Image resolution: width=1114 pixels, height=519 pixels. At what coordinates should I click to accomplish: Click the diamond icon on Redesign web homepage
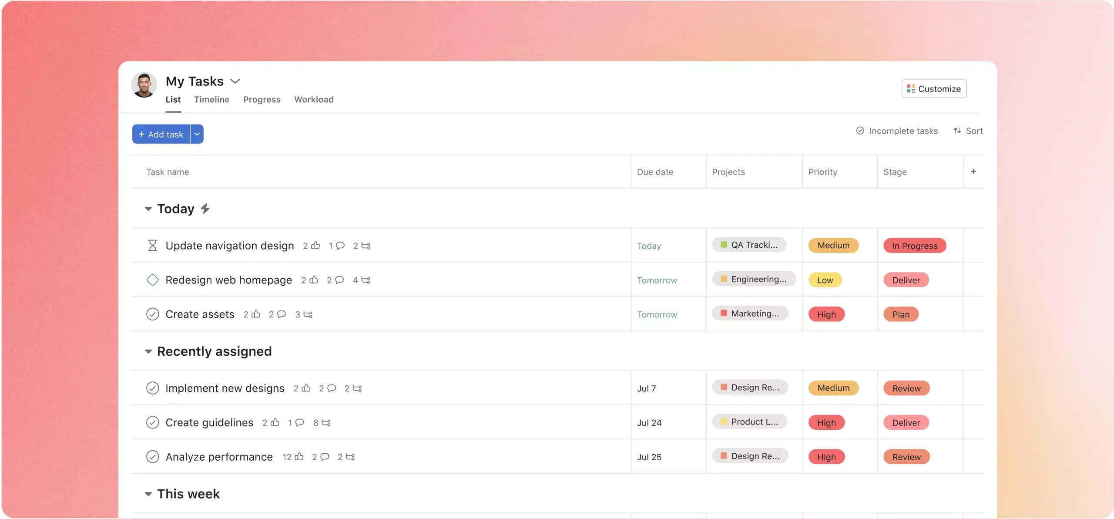(x=152, y=280)
